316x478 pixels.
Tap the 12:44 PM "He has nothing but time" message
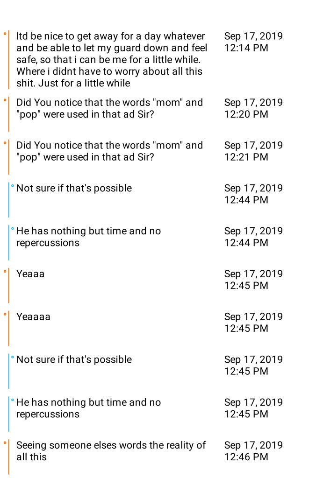coord(88,237)
